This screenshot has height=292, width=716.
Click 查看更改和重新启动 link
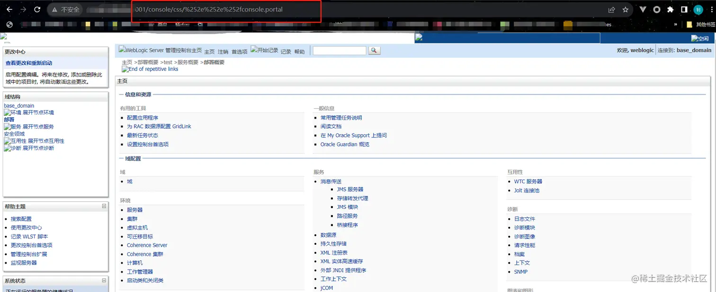click(29, 63)
